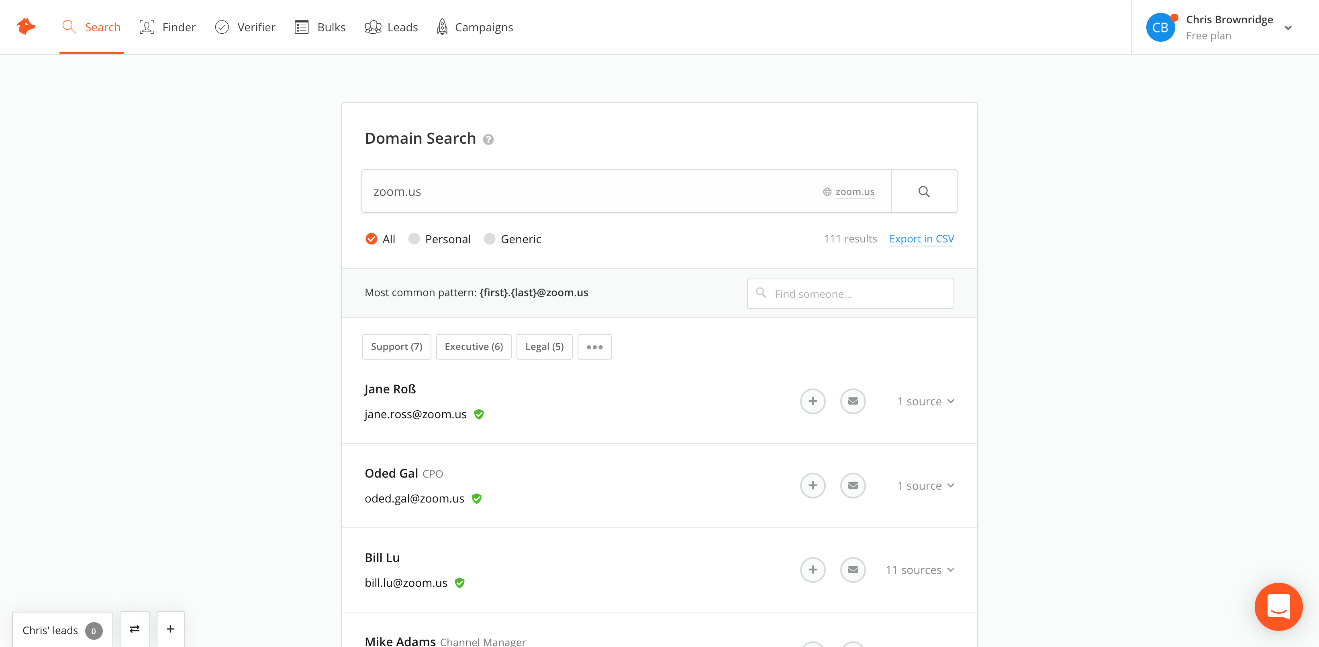Screen dimensions: 1319x647
Task: Open Chris' leads list selector
Action: [63, 630]
